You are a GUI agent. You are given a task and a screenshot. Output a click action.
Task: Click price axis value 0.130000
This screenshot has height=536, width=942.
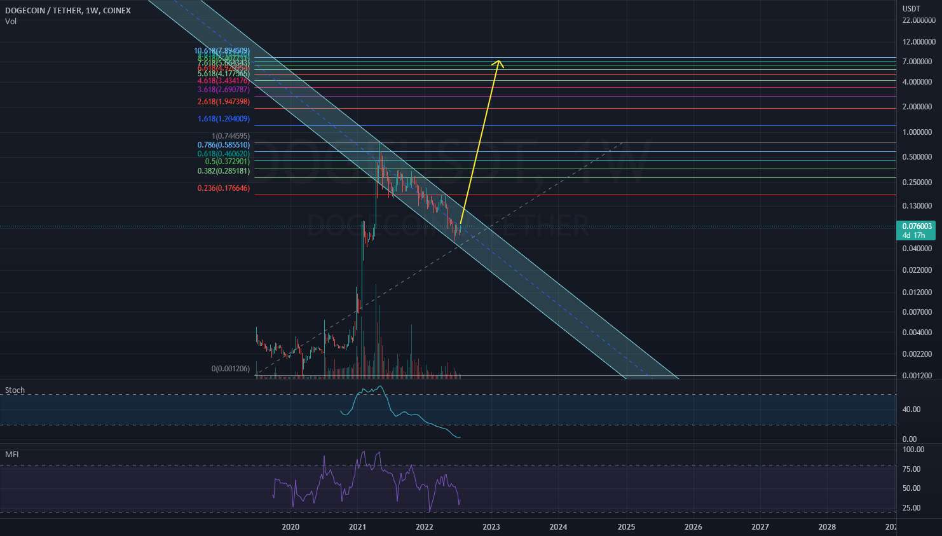(917, 206)
